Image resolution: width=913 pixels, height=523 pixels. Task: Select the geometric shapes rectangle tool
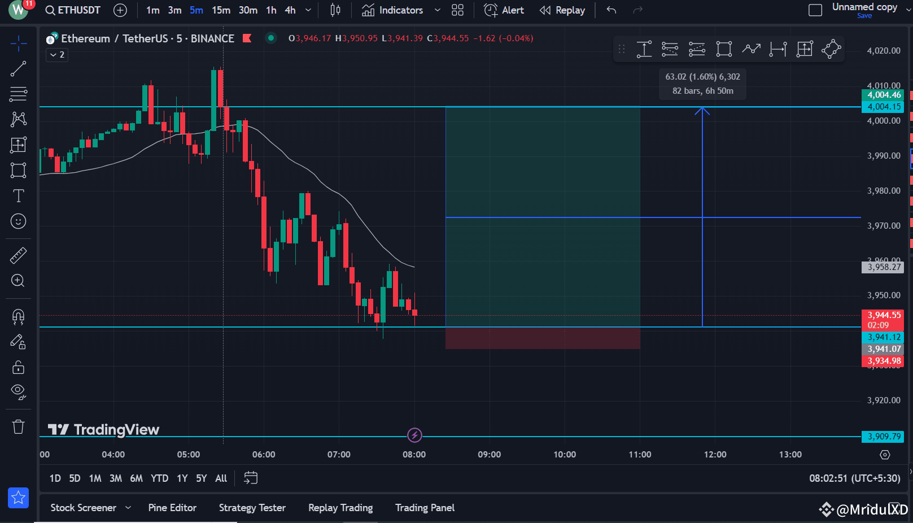click(x=18, y=170)
